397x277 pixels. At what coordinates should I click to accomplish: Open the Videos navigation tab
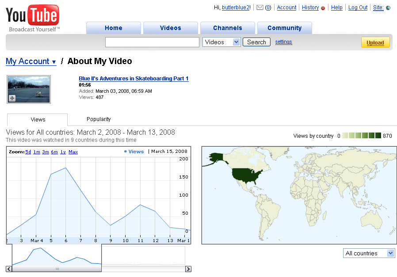(170, 28)
